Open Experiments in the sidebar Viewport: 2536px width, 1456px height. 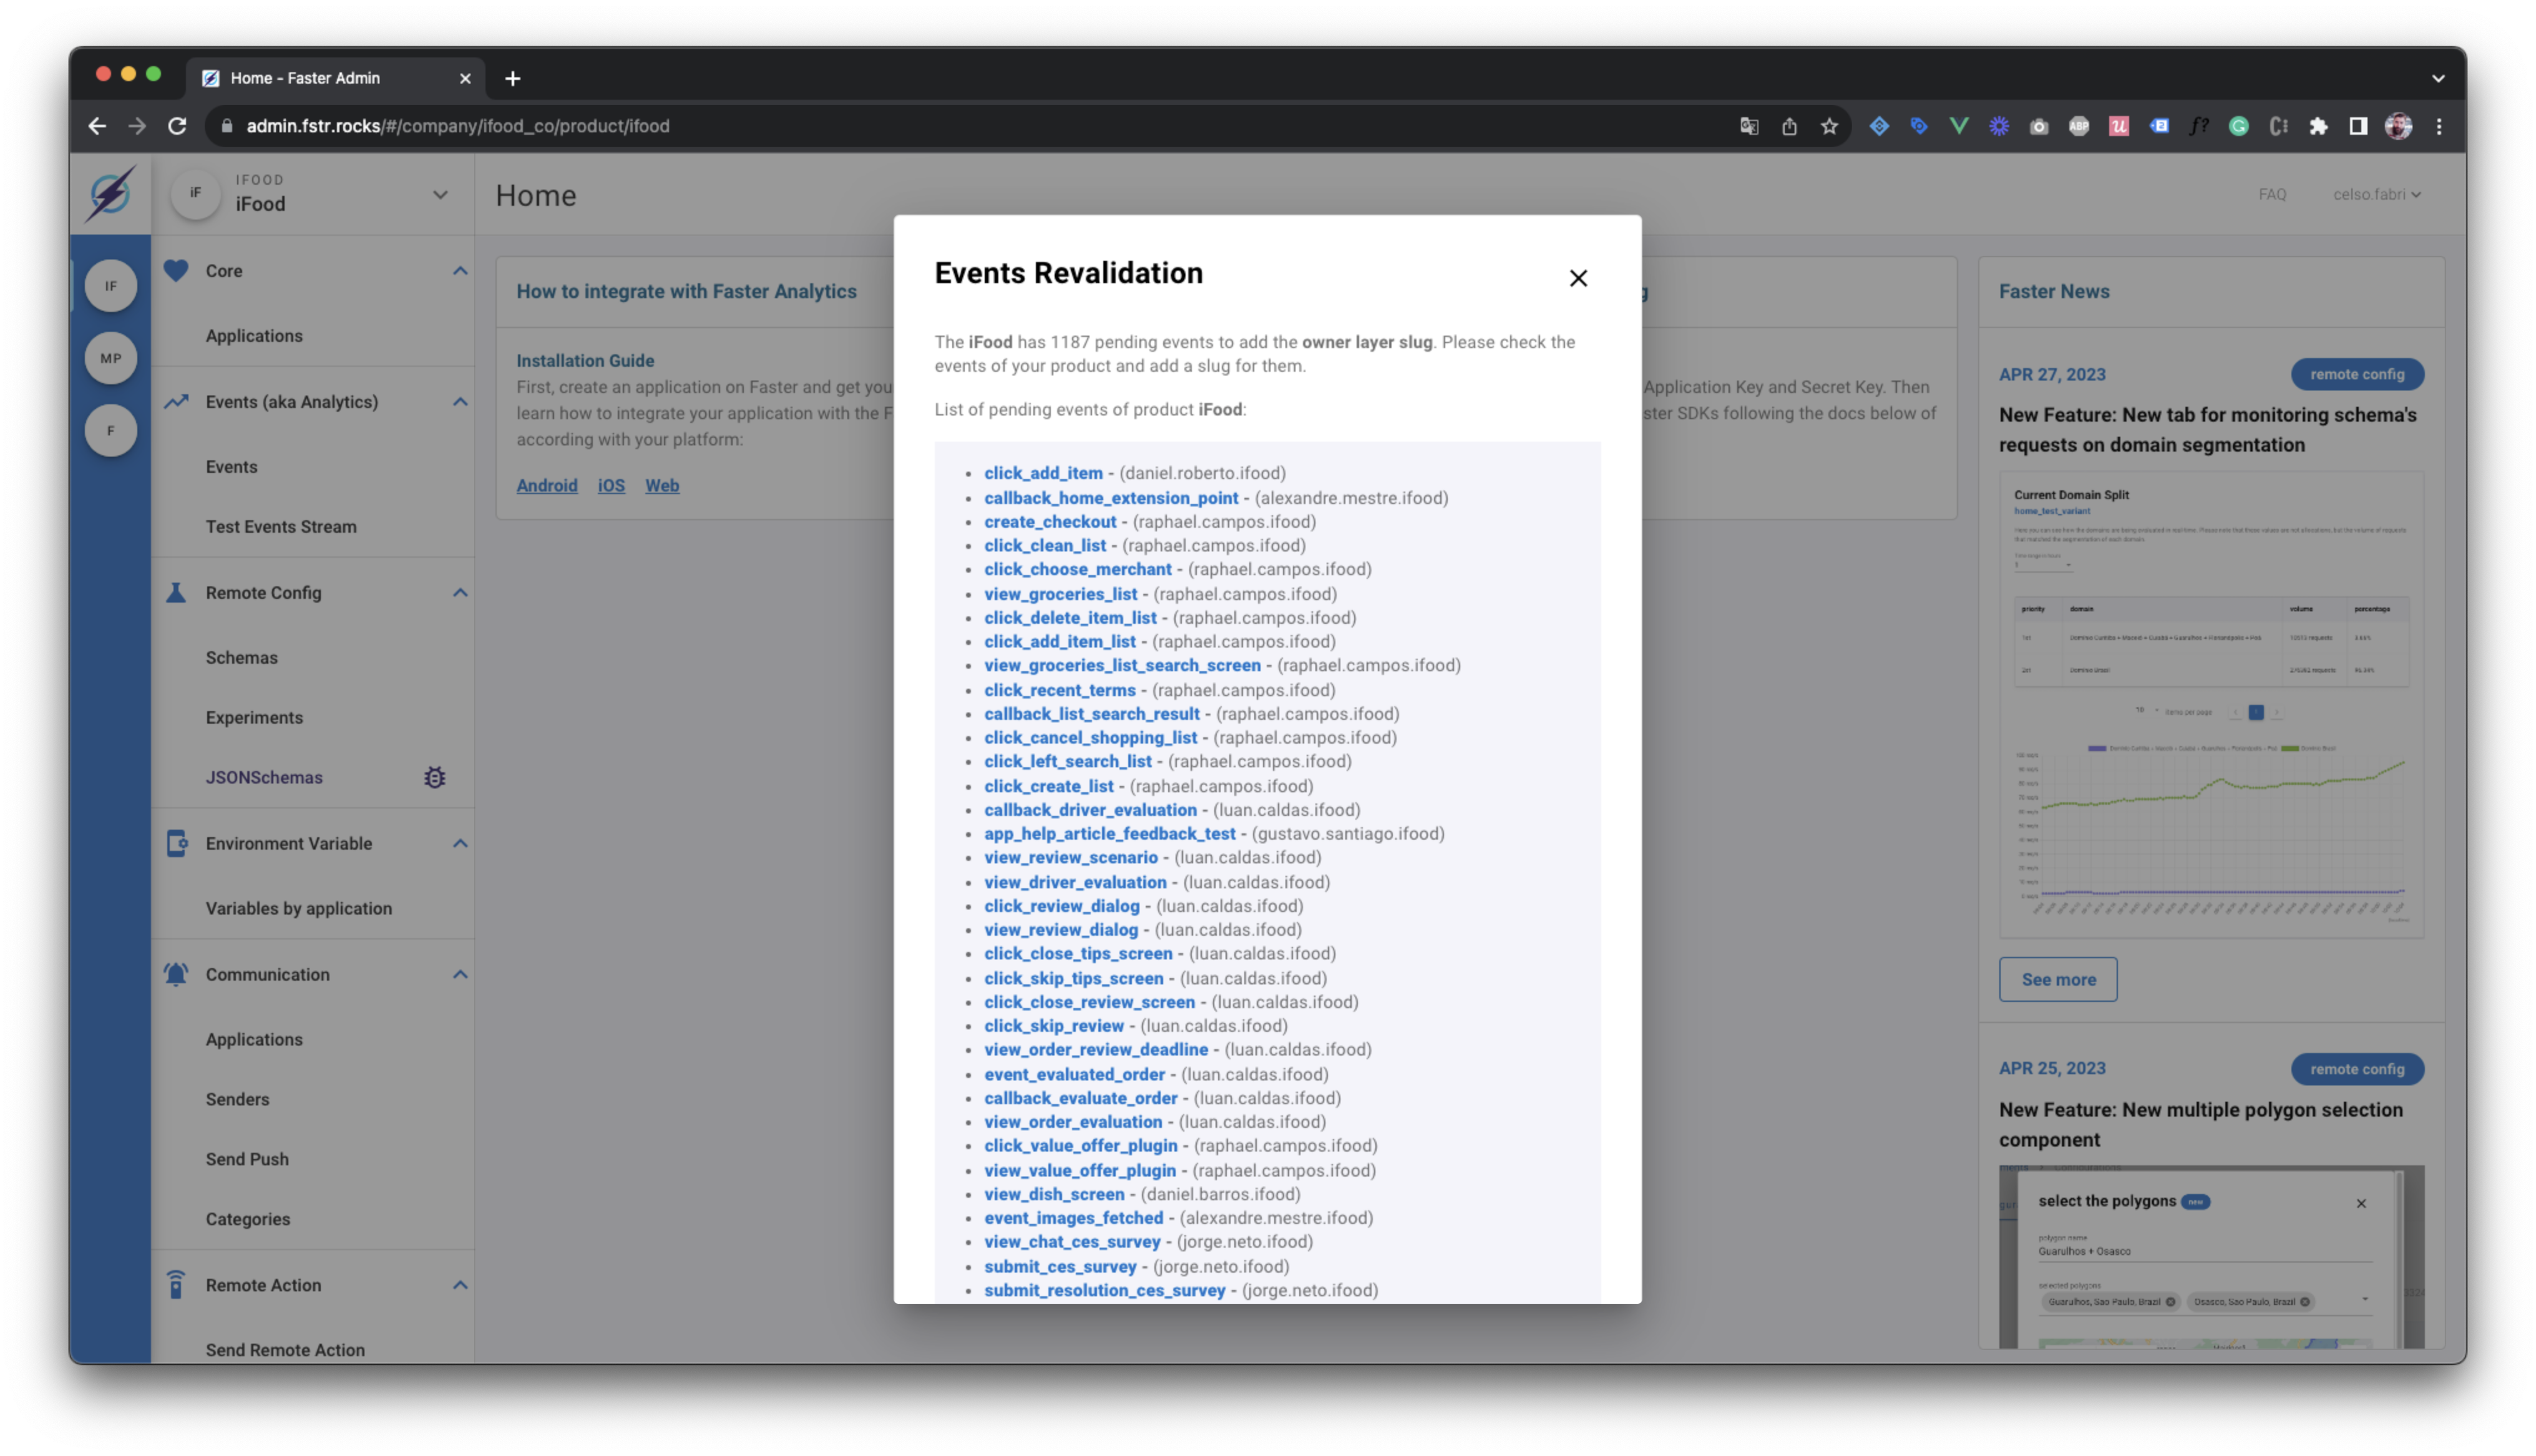[x=254, y=718]
